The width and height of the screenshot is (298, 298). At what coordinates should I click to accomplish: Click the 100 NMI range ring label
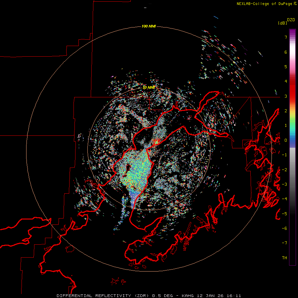click(x=149, y=26)
